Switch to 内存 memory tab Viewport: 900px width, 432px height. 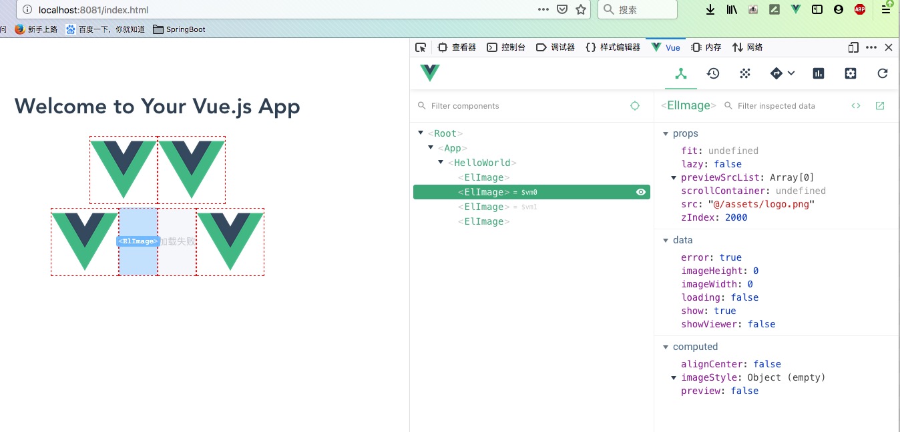(706, 47)
